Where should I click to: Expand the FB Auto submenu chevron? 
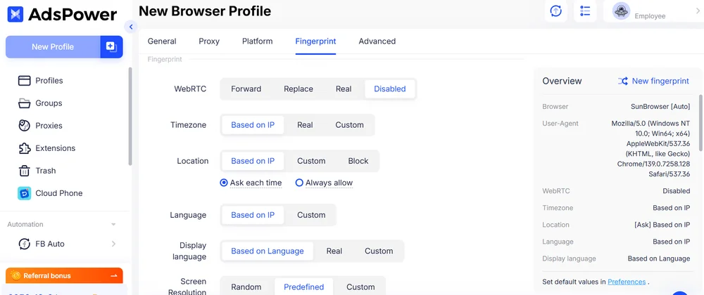pyautogui.click(x=113, y=244)
